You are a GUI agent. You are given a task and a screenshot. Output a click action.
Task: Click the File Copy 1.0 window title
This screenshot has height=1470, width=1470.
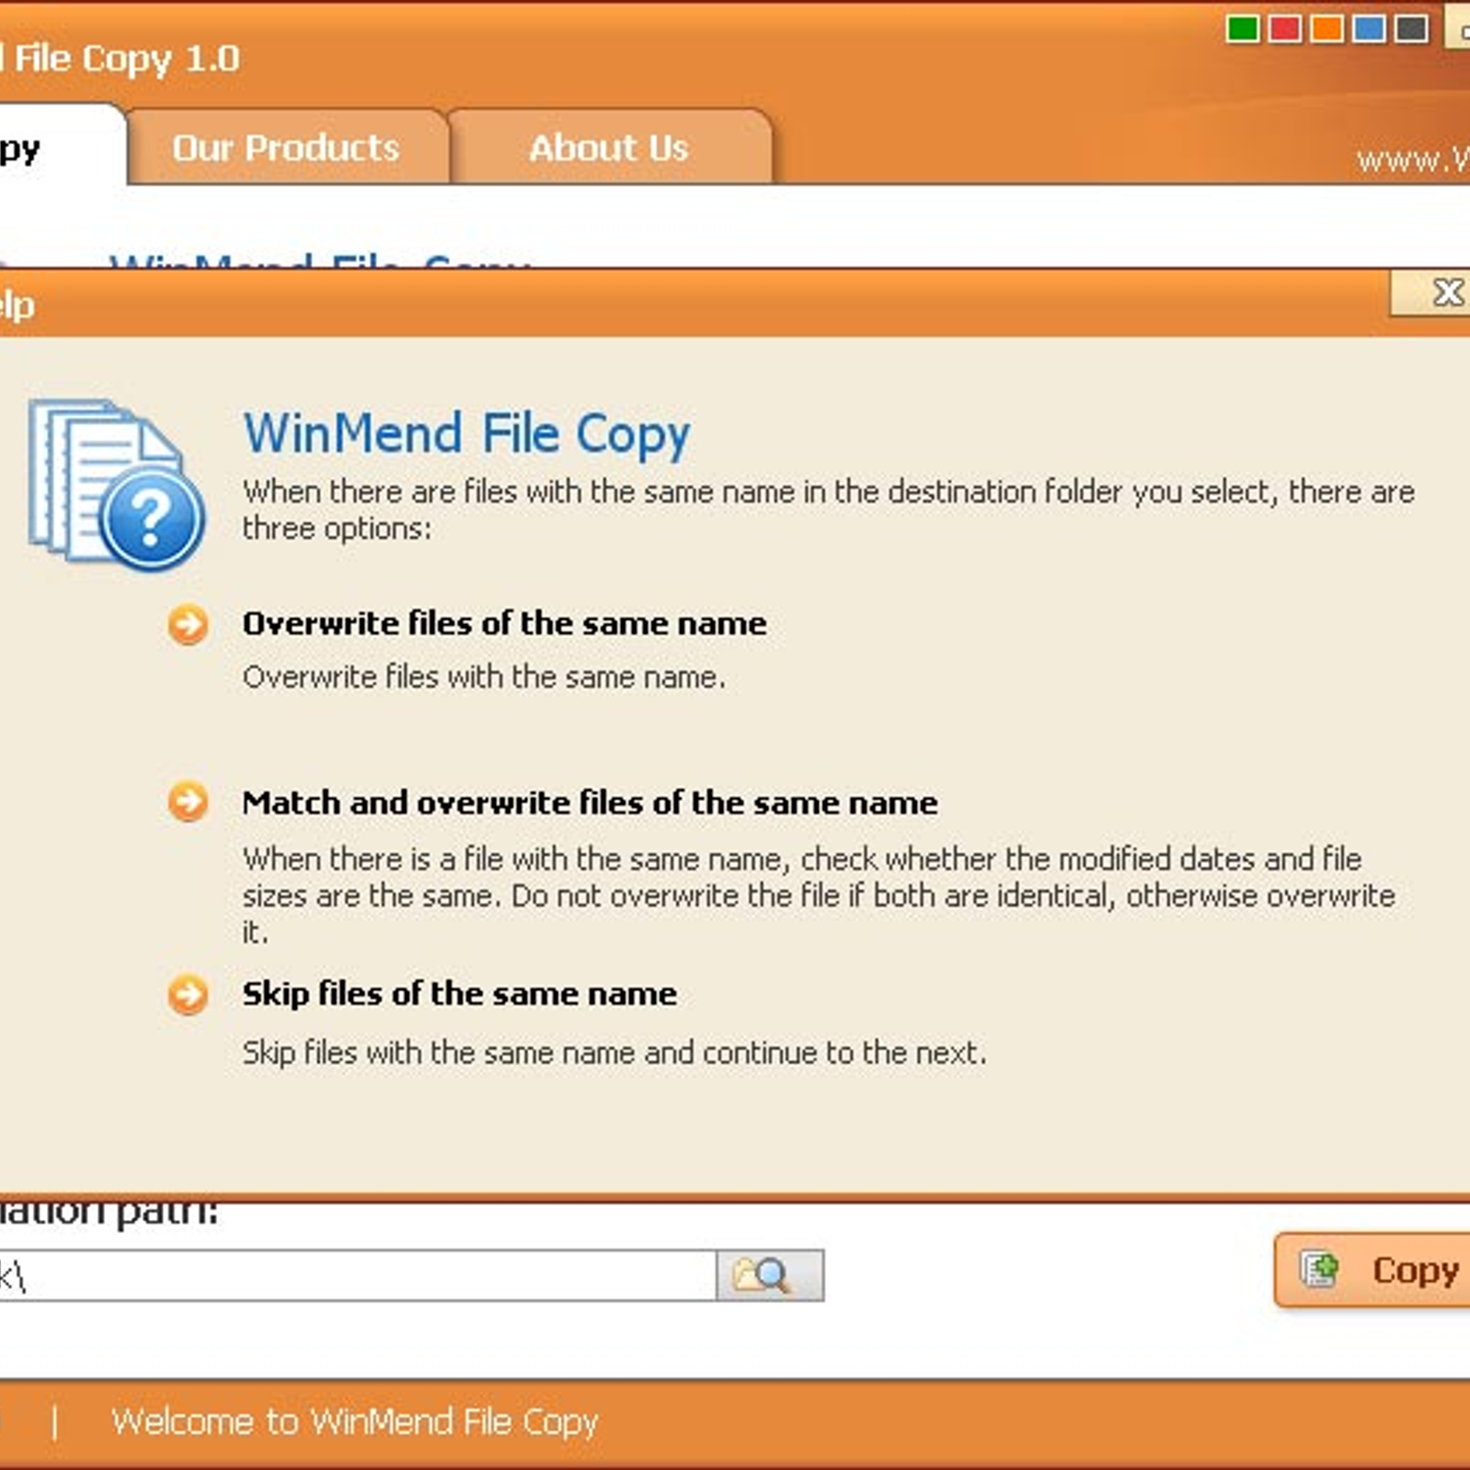(x=119, y=60)
